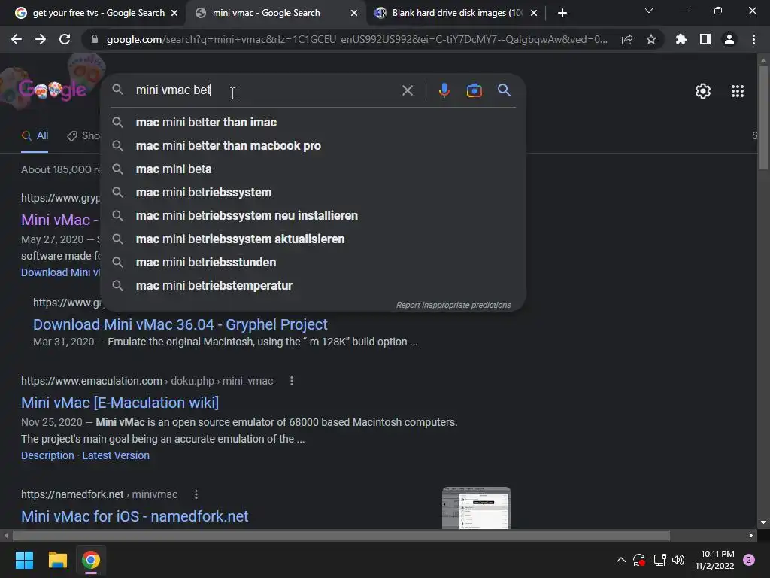Click the horizontal scrollbar thumb
This screenshot has width=770, height=578.
click(x=341, y=535)
